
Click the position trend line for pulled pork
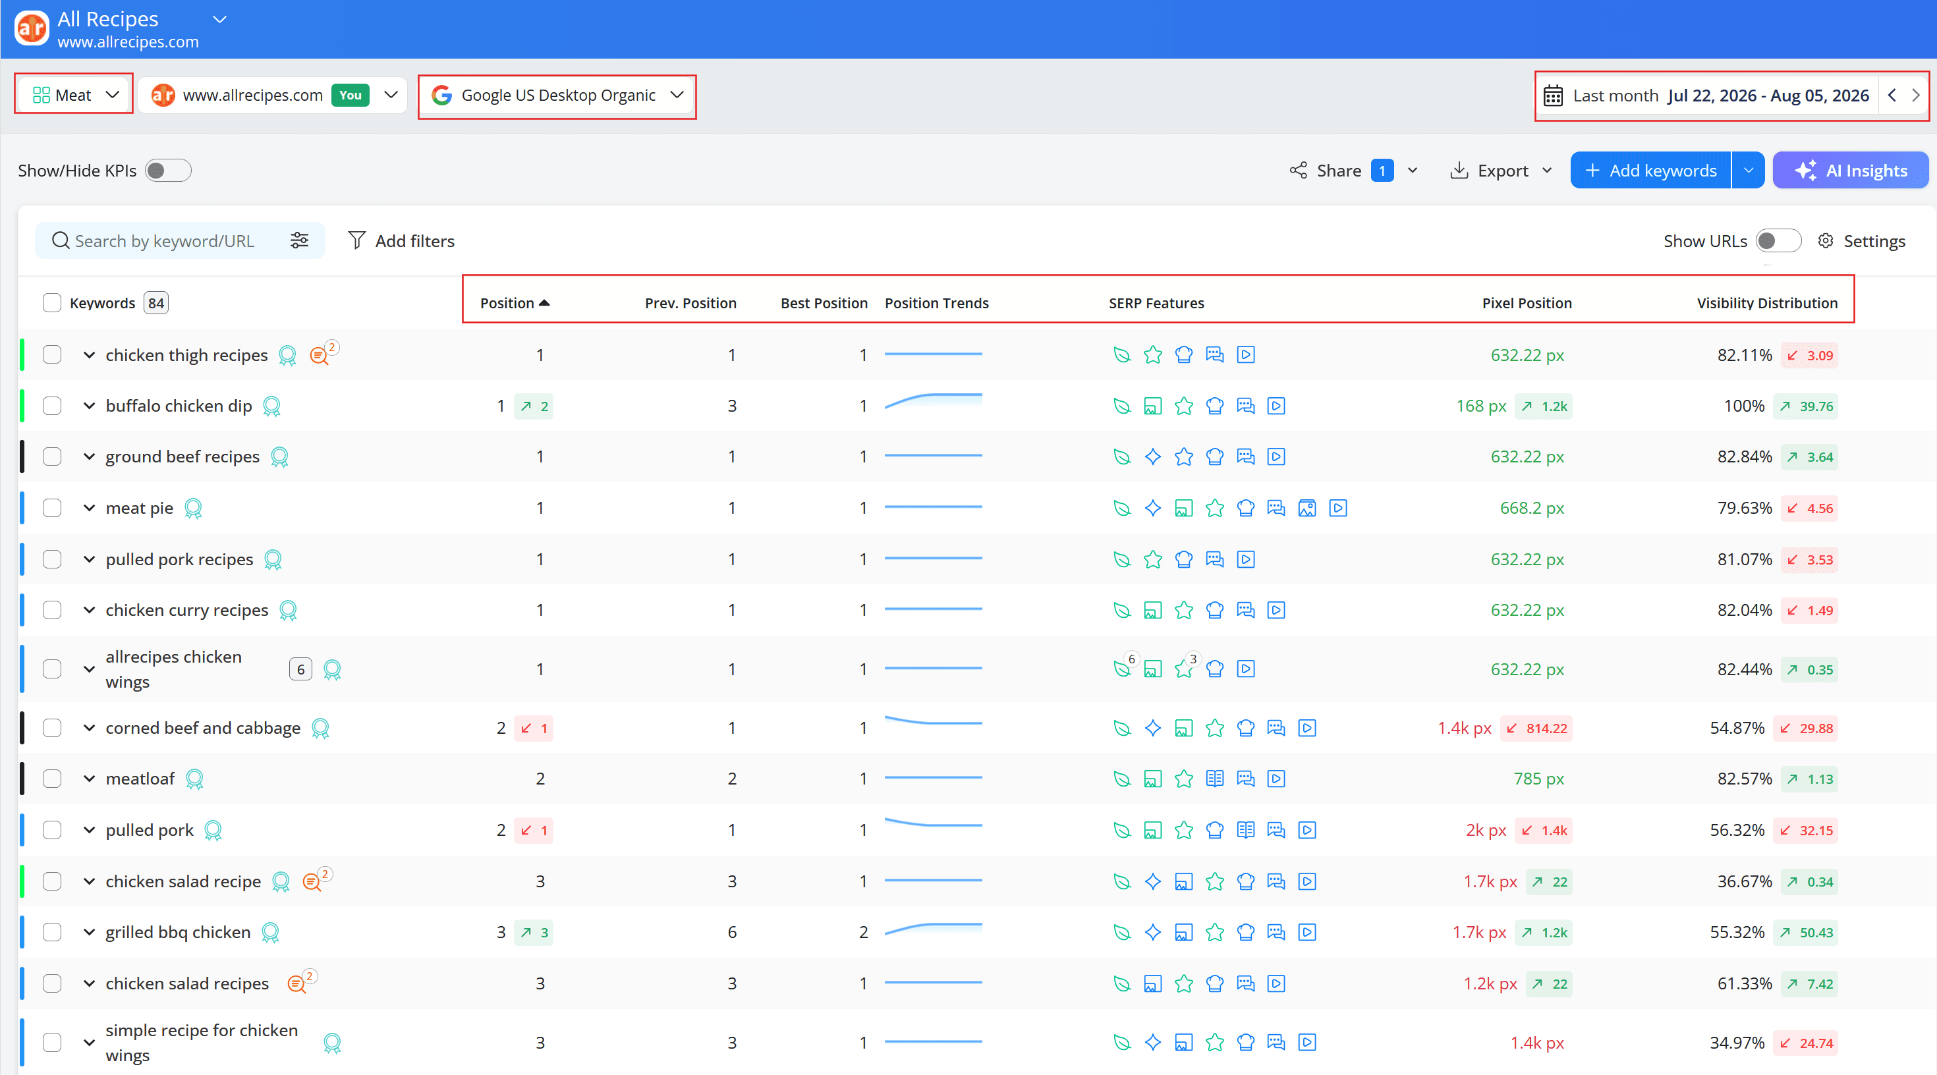pyautogui.click(x=933, y=824)
